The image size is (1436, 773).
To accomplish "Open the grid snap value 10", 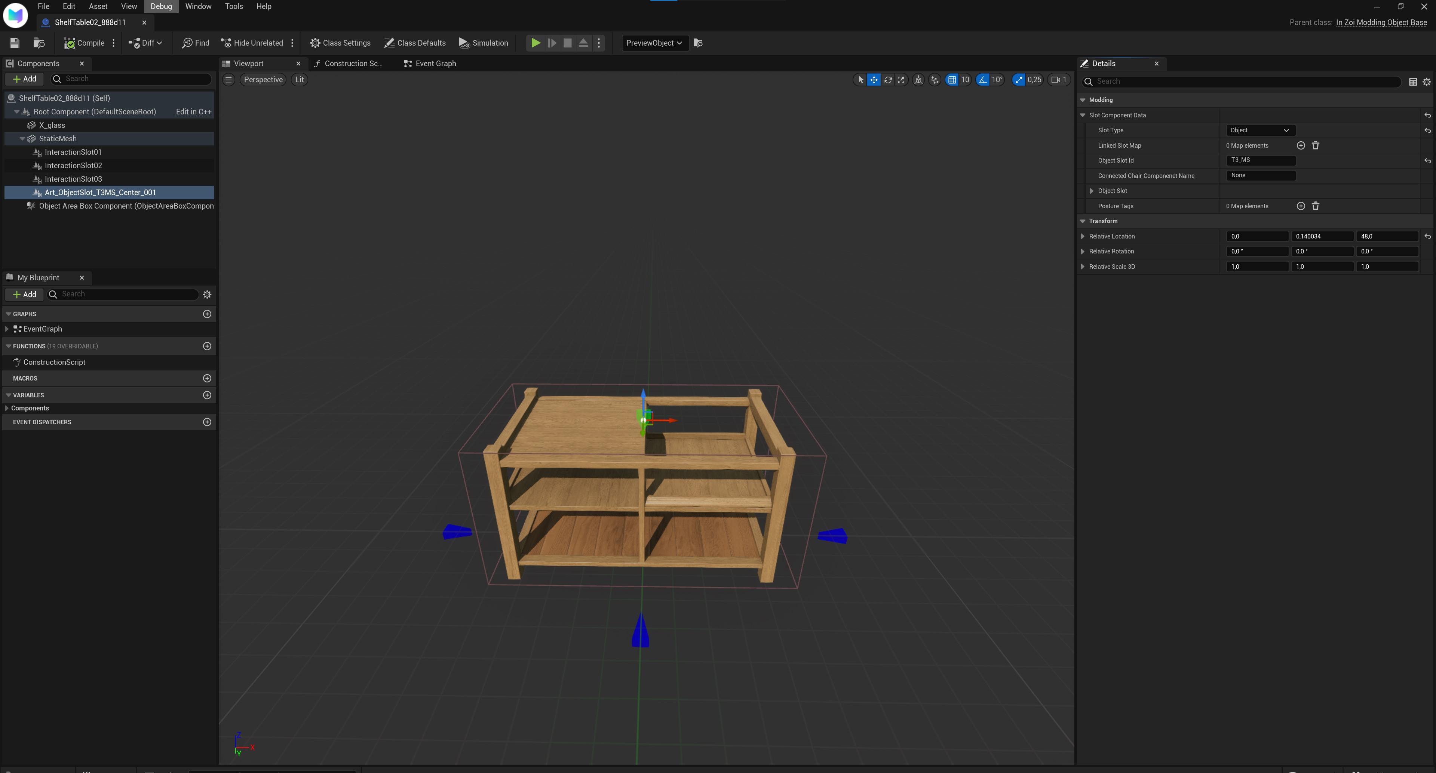I will 965,80.
